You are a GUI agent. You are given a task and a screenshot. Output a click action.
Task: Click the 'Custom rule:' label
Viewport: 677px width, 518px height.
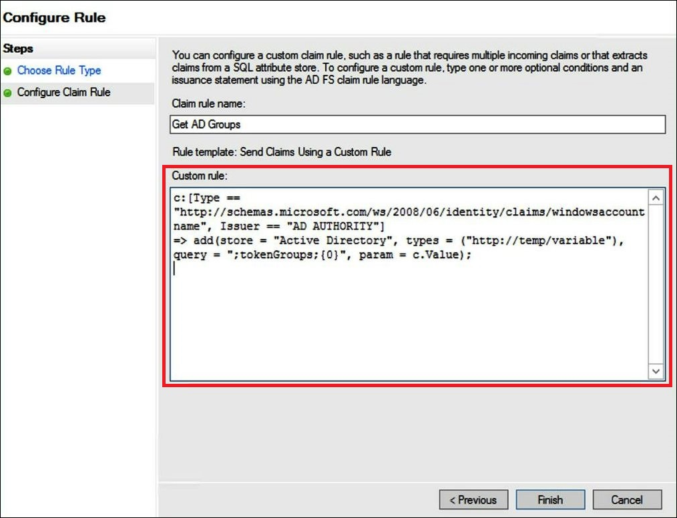coord(200,176)
